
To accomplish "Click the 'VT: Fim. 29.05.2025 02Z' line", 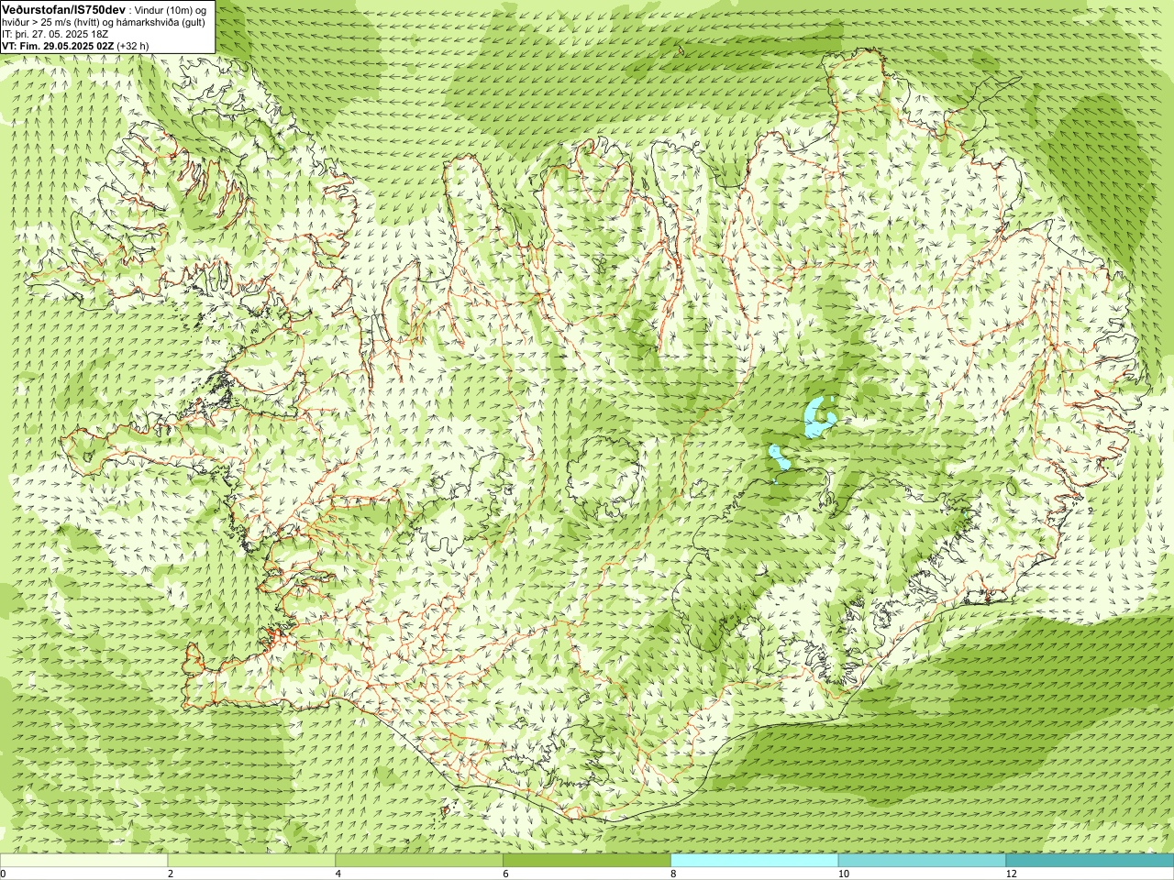I will click(x=58, y=45).
